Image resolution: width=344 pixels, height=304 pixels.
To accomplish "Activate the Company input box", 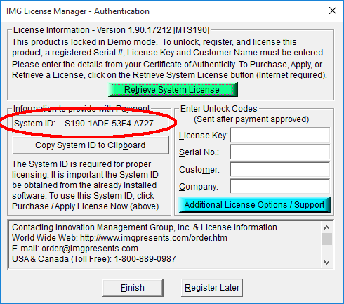I will point(280,187).
